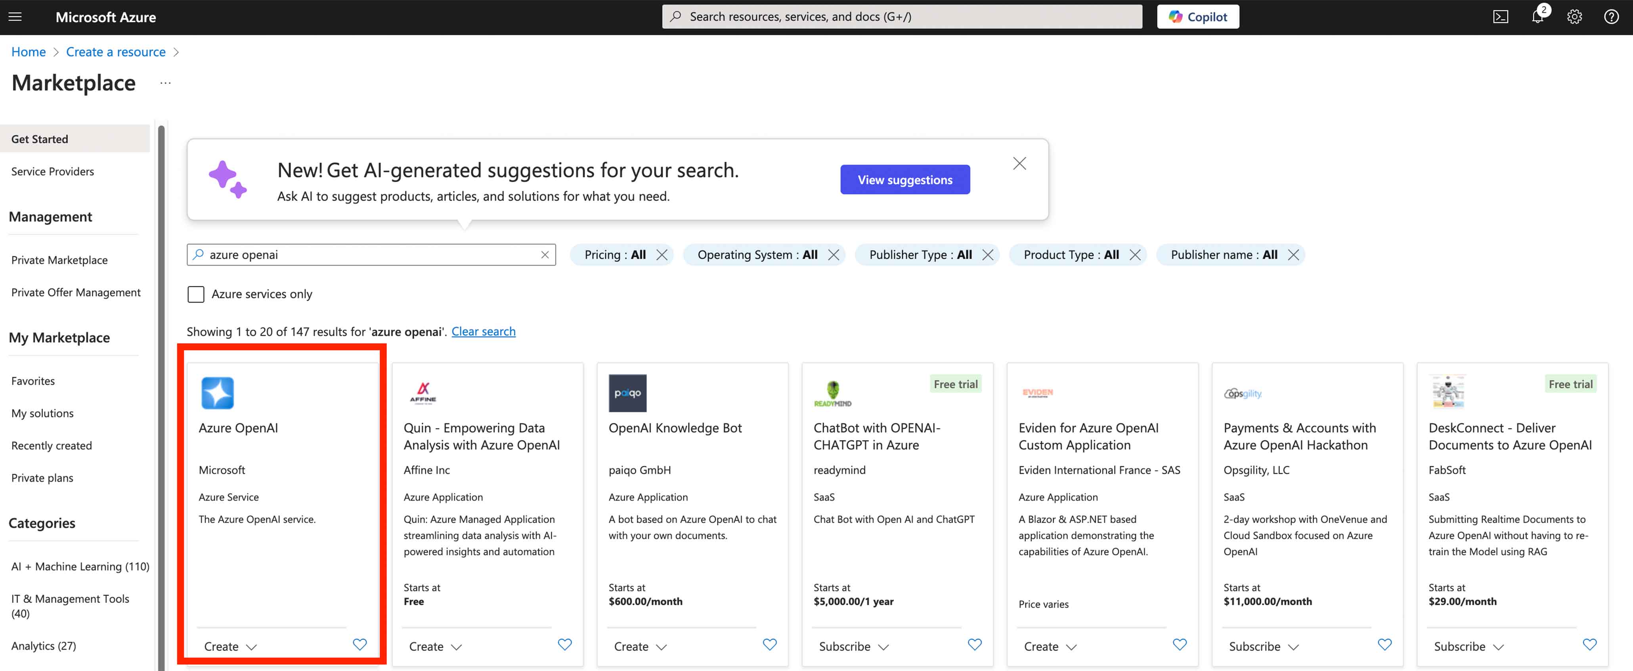The image size is (1633, 671).
Task: Expand Create dropdown on Quin card
Action: (435, 646)
